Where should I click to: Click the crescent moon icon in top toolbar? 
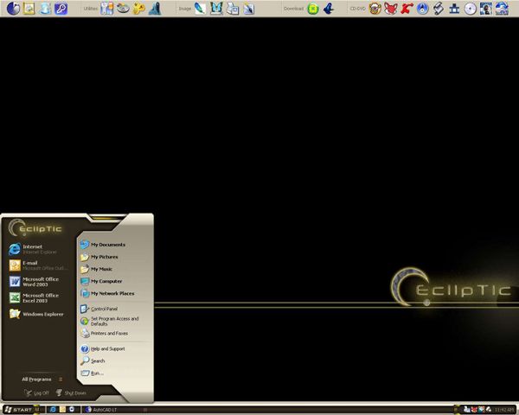[13, 9]
